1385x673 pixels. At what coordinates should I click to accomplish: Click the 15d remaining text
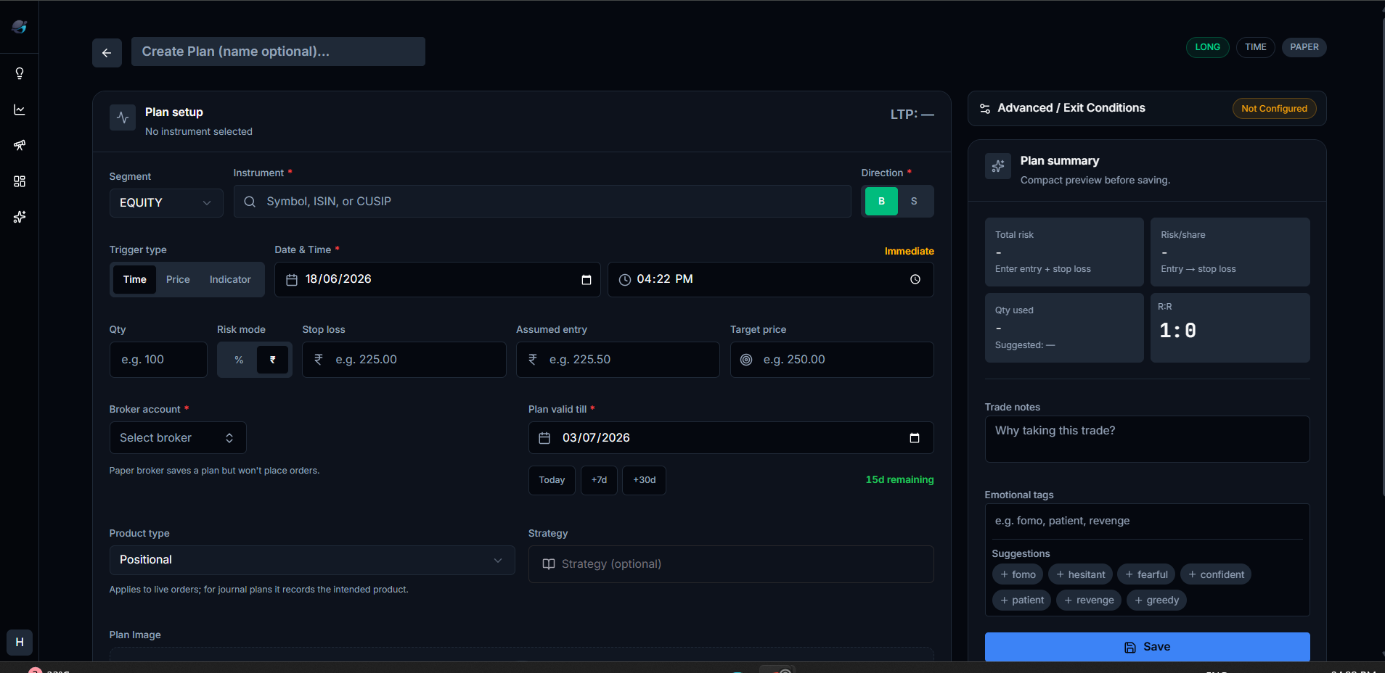tap(899, 480)
